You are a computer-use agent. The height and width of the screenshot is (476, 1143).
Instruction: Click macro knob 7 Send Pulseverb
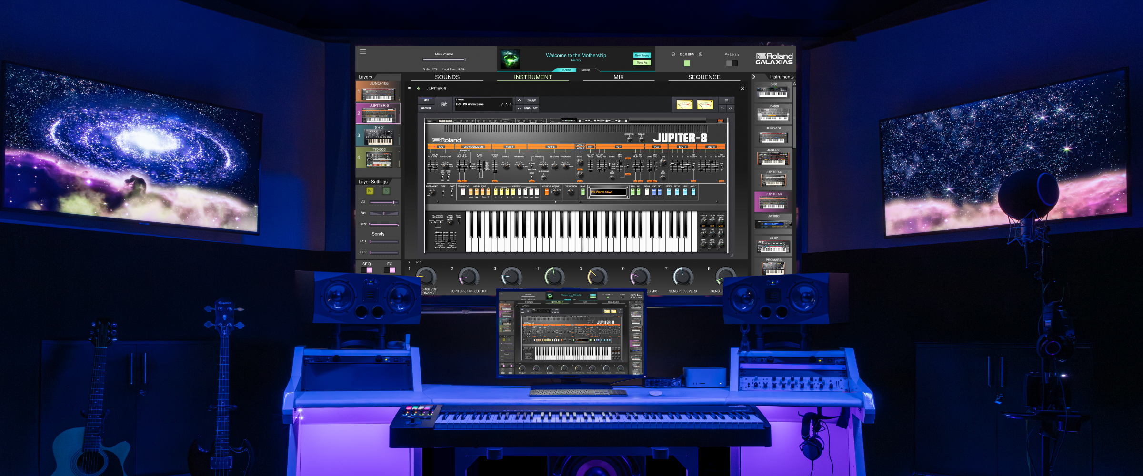point(683,276)
